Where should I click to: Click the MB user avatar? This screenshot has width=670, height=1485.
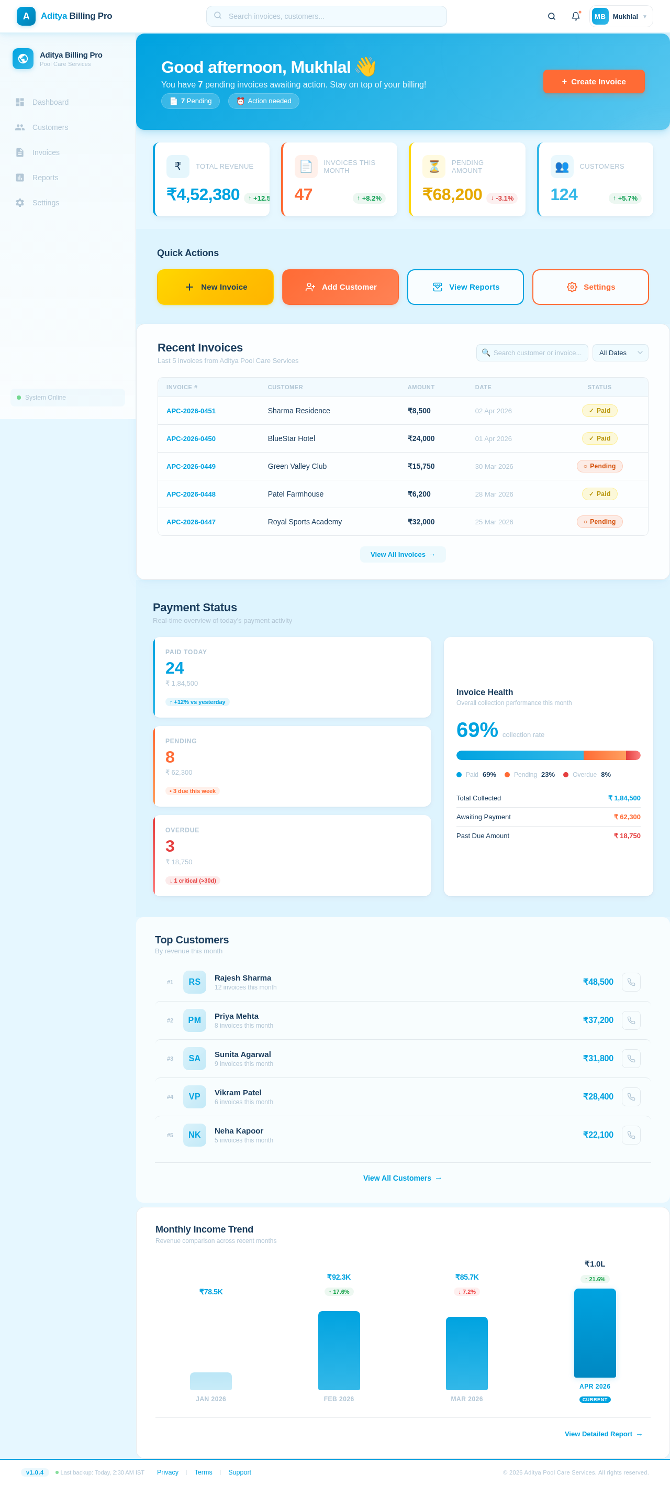click(600, 16)
